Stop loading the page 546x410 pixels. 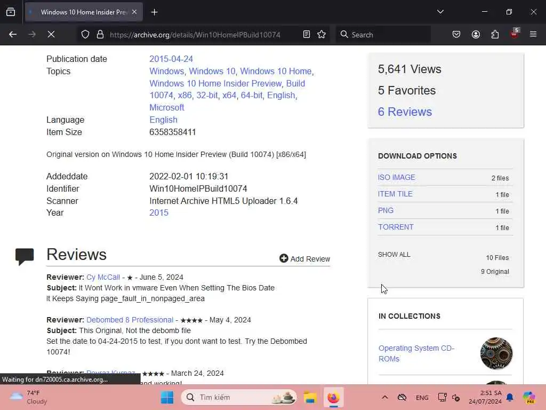[x=51, y=34]
